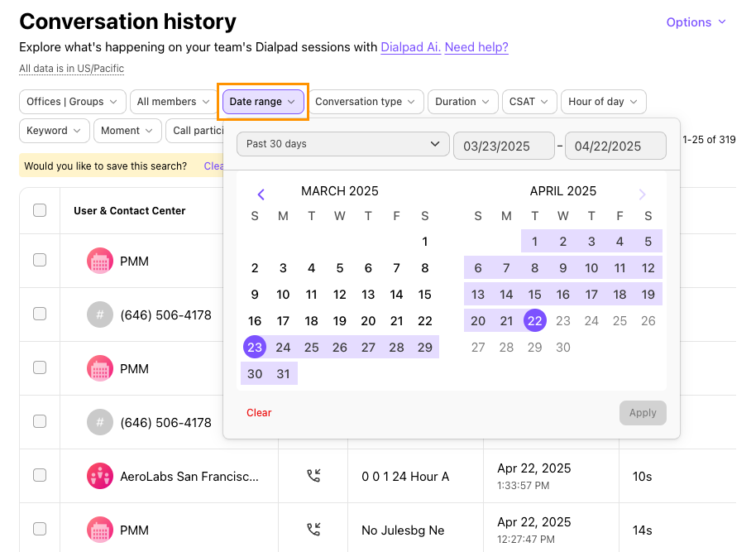Open Options menu at top right
Image resolution: width=751 pixels, height=552 pixels.
(x=696, y=22)
